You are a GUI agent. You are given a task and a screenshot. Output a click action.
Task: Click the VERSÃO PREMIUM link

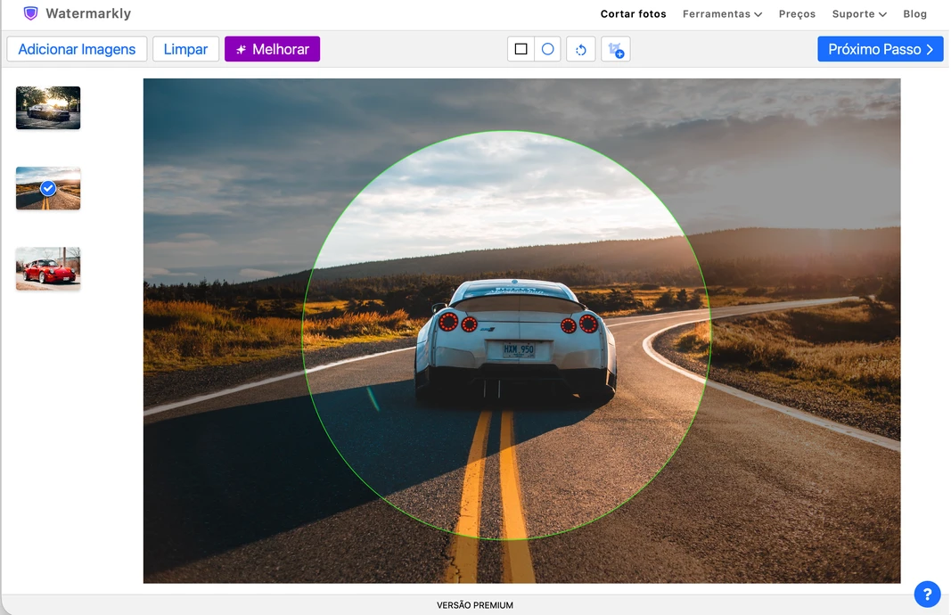[475, 605]
